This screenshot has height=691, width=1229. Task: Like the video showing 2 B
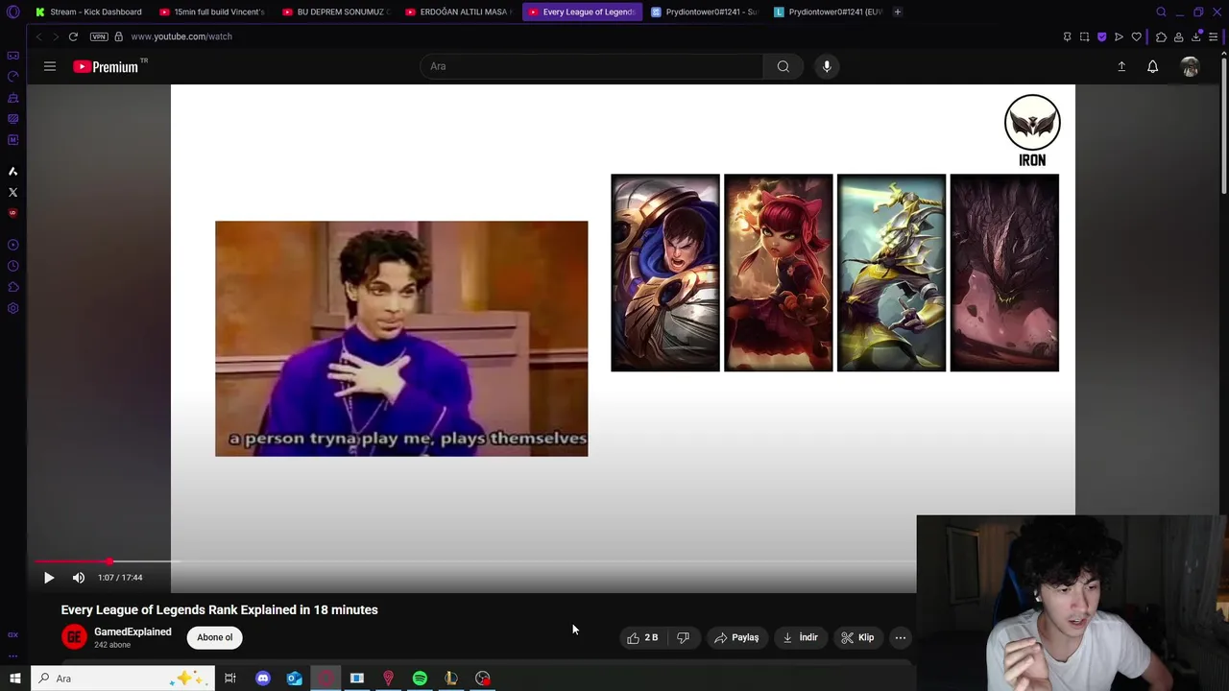643,637
